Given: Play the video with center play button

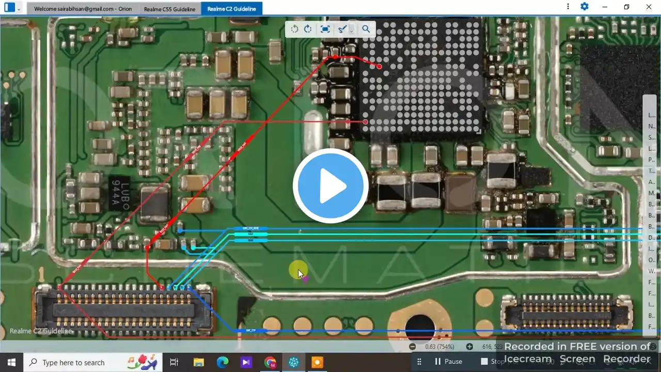Looking at the screenshot, I should pos(330,186).
